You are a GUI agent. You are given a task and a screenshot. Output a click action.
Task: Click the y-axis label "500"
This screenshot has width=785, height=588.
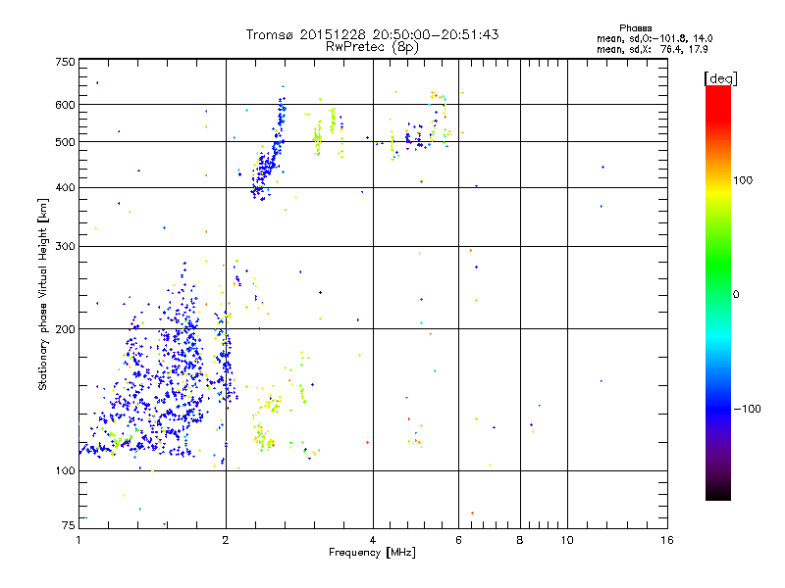pos(65,142)
